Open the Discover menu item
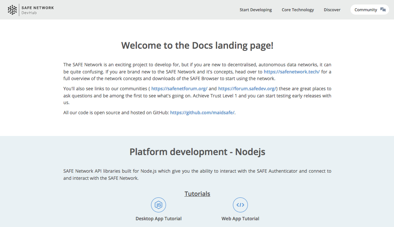 [x=332, y=10]
